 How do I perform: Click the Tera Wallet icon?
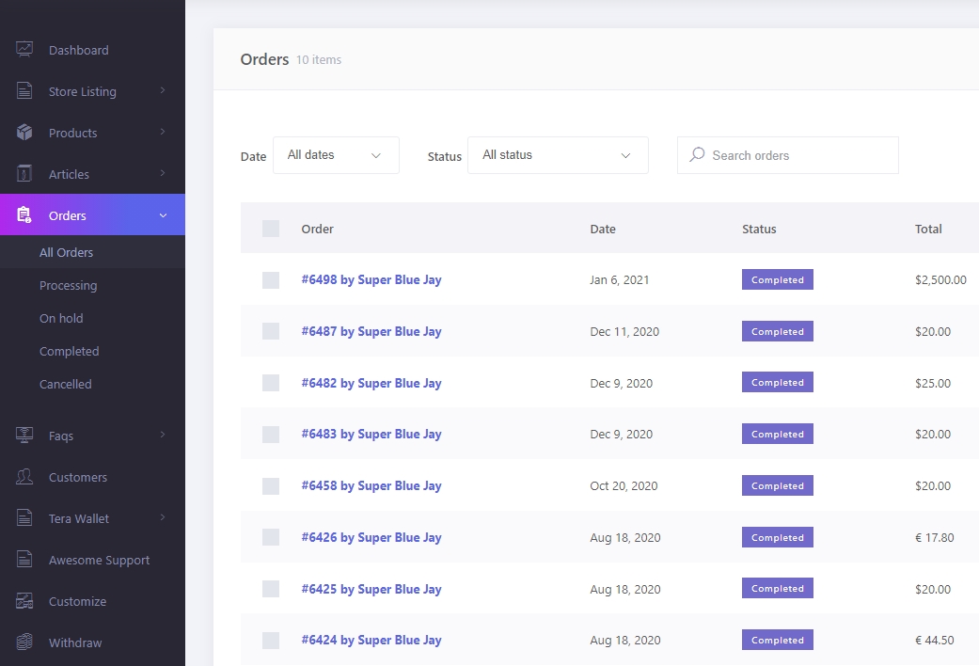pos(24,518)
